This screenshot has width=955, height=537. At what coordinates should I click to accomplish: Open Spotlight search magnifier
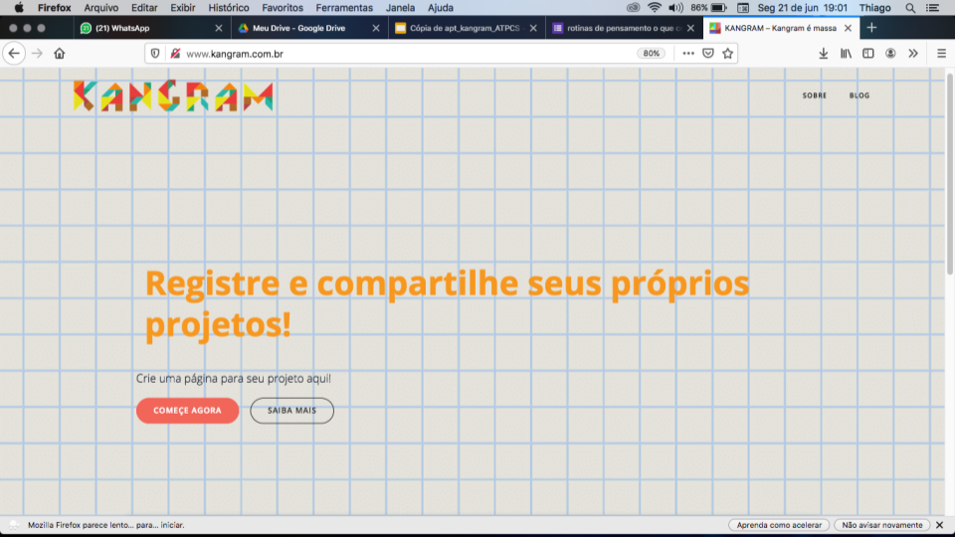[910, 8]
